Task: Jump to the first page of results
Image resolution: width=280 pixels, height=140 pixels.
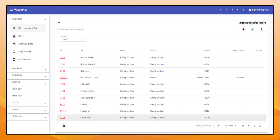Action: (x=243, y=126)
